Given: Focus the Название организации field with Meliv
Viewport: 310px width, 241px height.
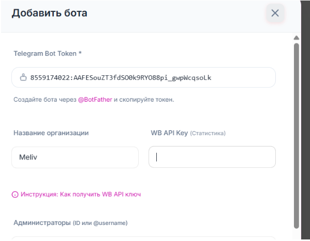Looking at the screenshot, I should coord(75,157).
